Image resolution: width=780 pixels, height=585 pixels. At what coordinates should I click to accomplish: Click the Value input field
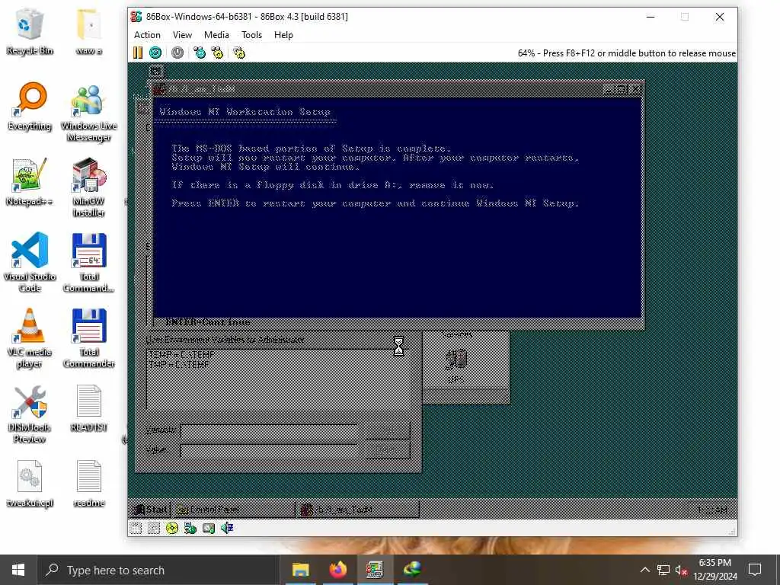pyautogui.click(x=269, y=450)
